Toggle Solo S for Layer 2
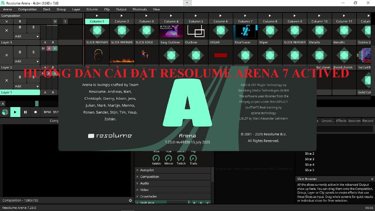The height and width of the screenshot is (211, 375). pyautogui.click(x=33, y=52)
